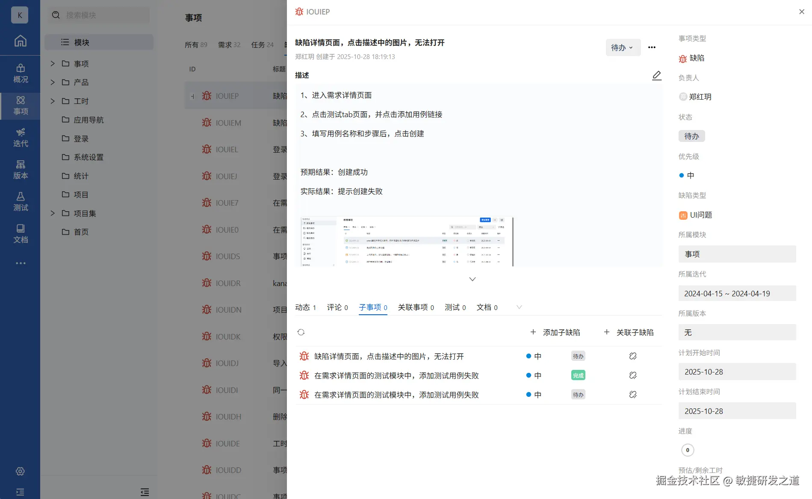Open the 所属模块 dropdown showing 事项
Image resolution: width=812 pixels, height=499 pixels.
737,254
